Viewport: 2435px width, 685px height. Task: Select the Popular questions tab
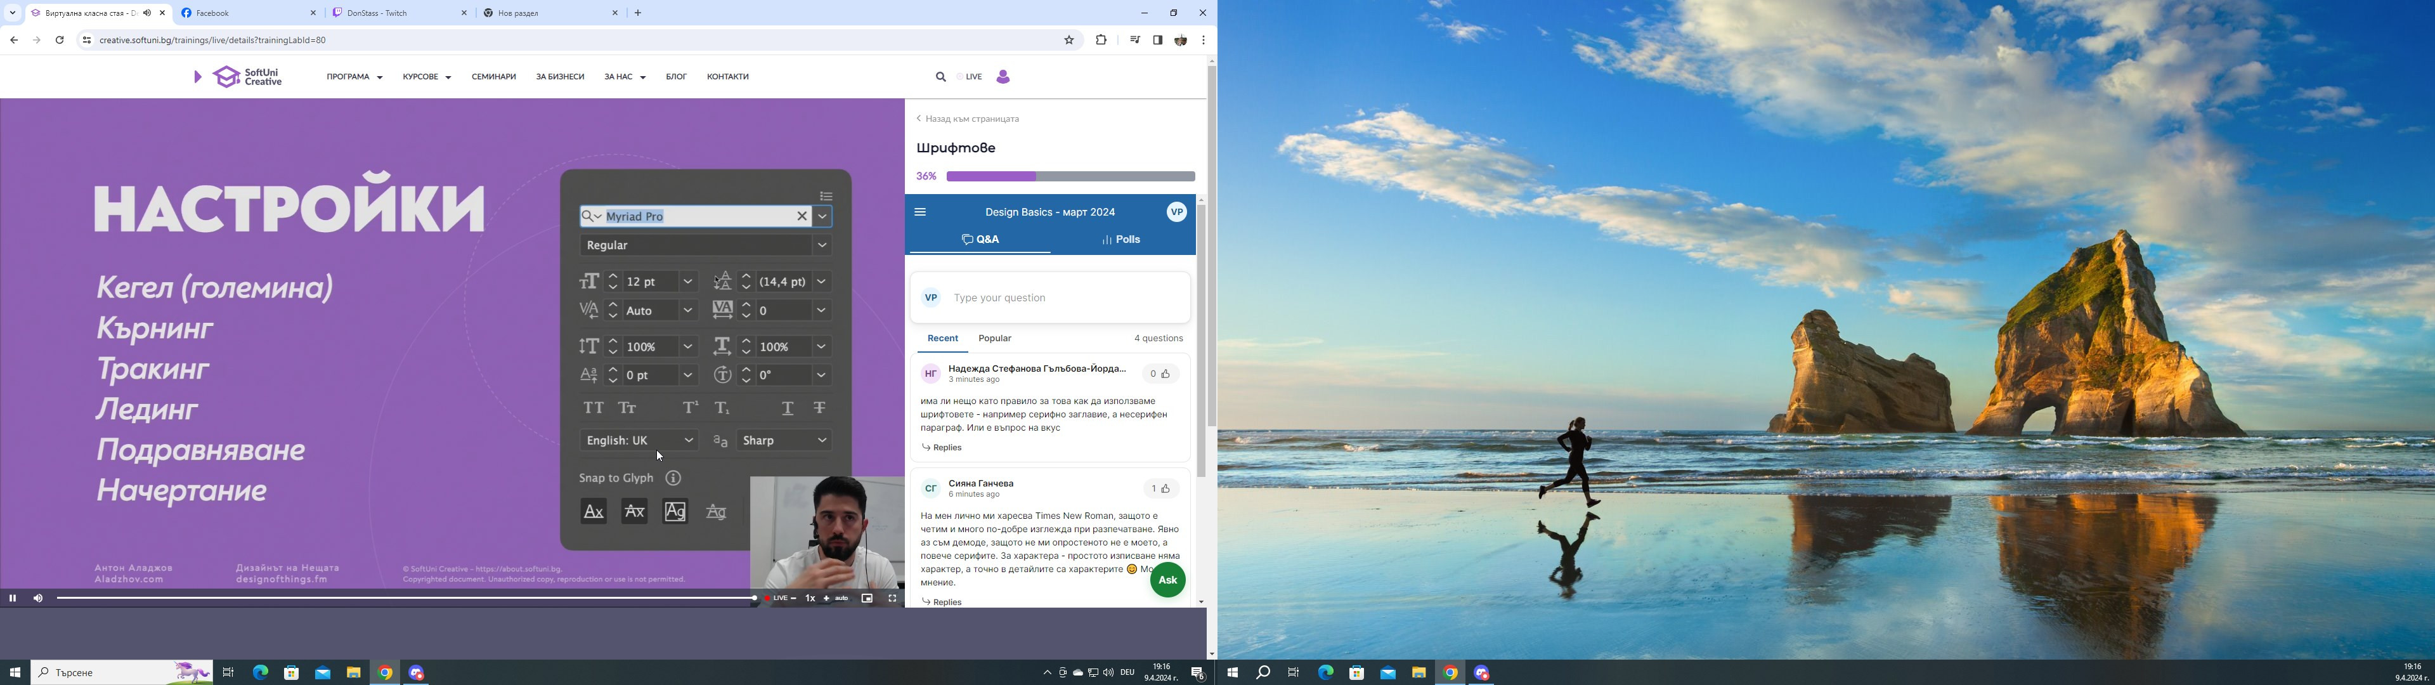tap(994, 338)
